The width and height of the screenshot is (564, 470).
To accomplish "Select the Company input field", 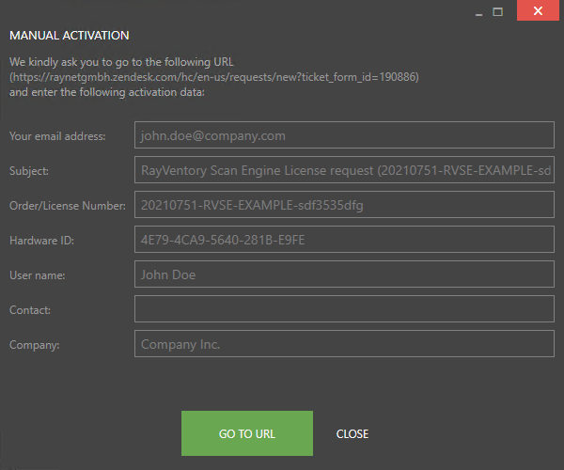I will [344, 343].
